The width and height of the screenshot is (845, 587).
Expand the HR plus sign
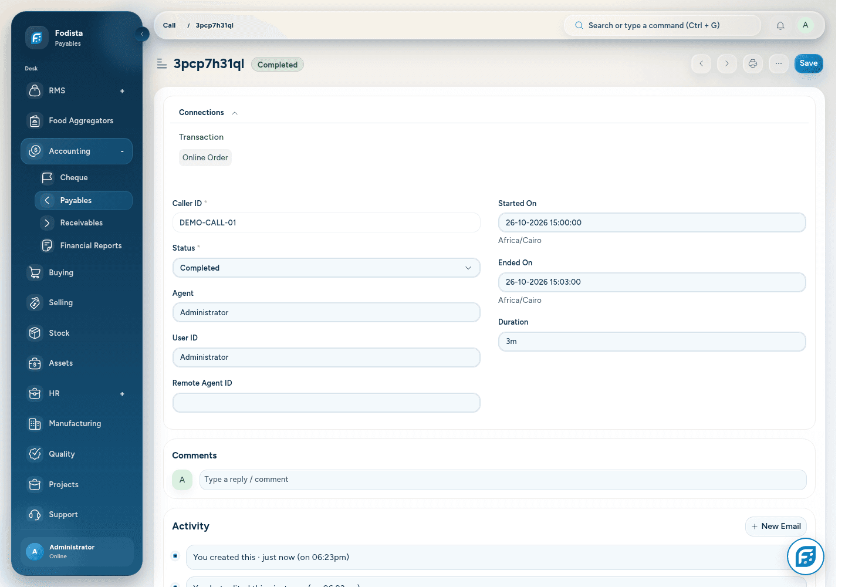[122, 394]
